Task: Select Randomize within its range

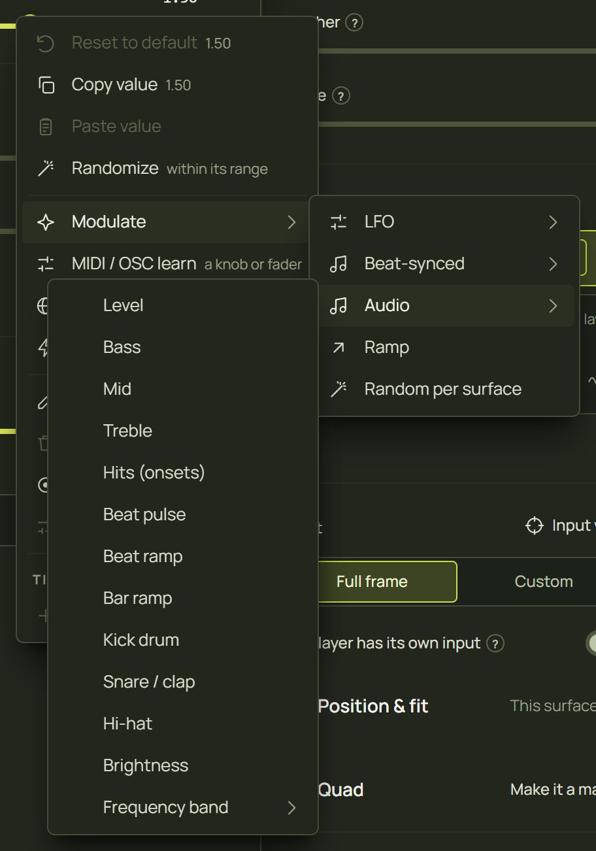Action: 166,169
